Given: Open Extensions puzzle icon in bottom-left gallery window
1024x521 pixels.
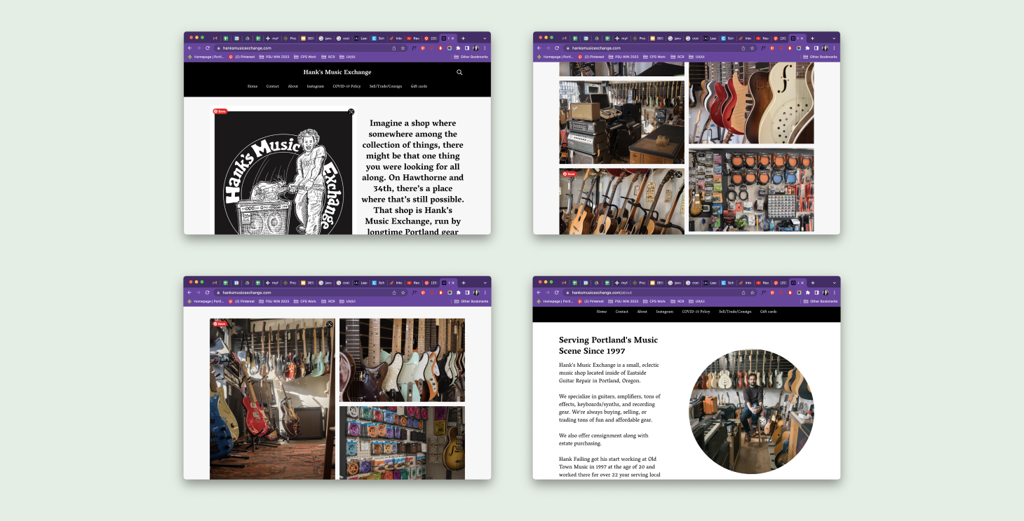Looking at the screenshot, I should (x=458, y=293).
